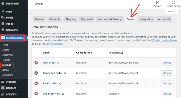Open the WP Mail Logging Plugin link

click(x=164, y=40)
